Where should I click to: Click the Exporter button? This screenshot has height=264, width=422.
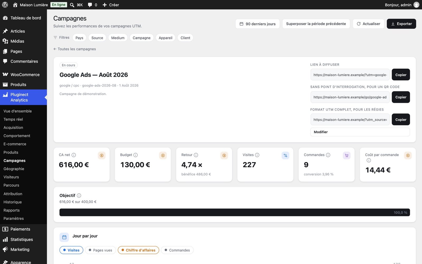401,24
